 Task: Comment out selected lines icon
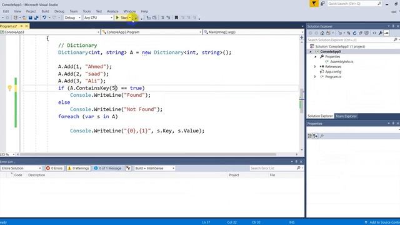coord(162,17)
